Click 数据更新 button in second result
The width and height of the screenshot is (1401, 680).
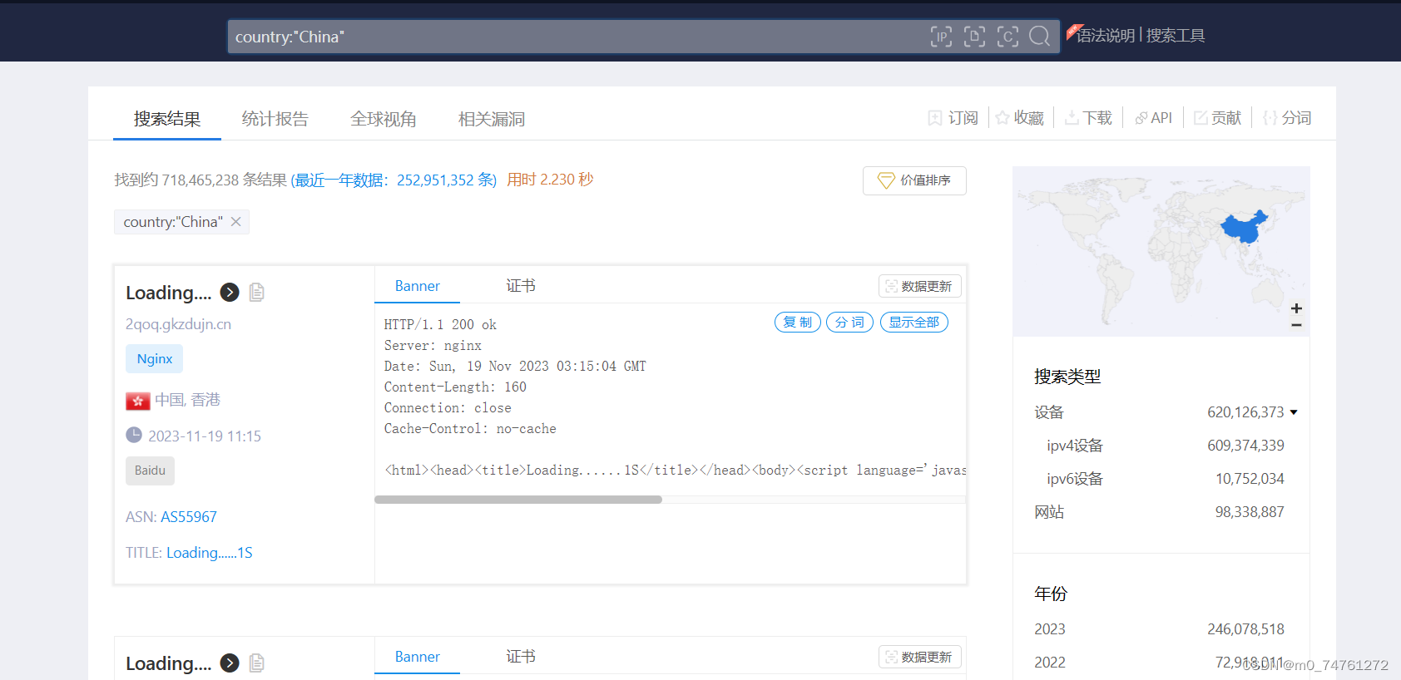click(920, 657)
